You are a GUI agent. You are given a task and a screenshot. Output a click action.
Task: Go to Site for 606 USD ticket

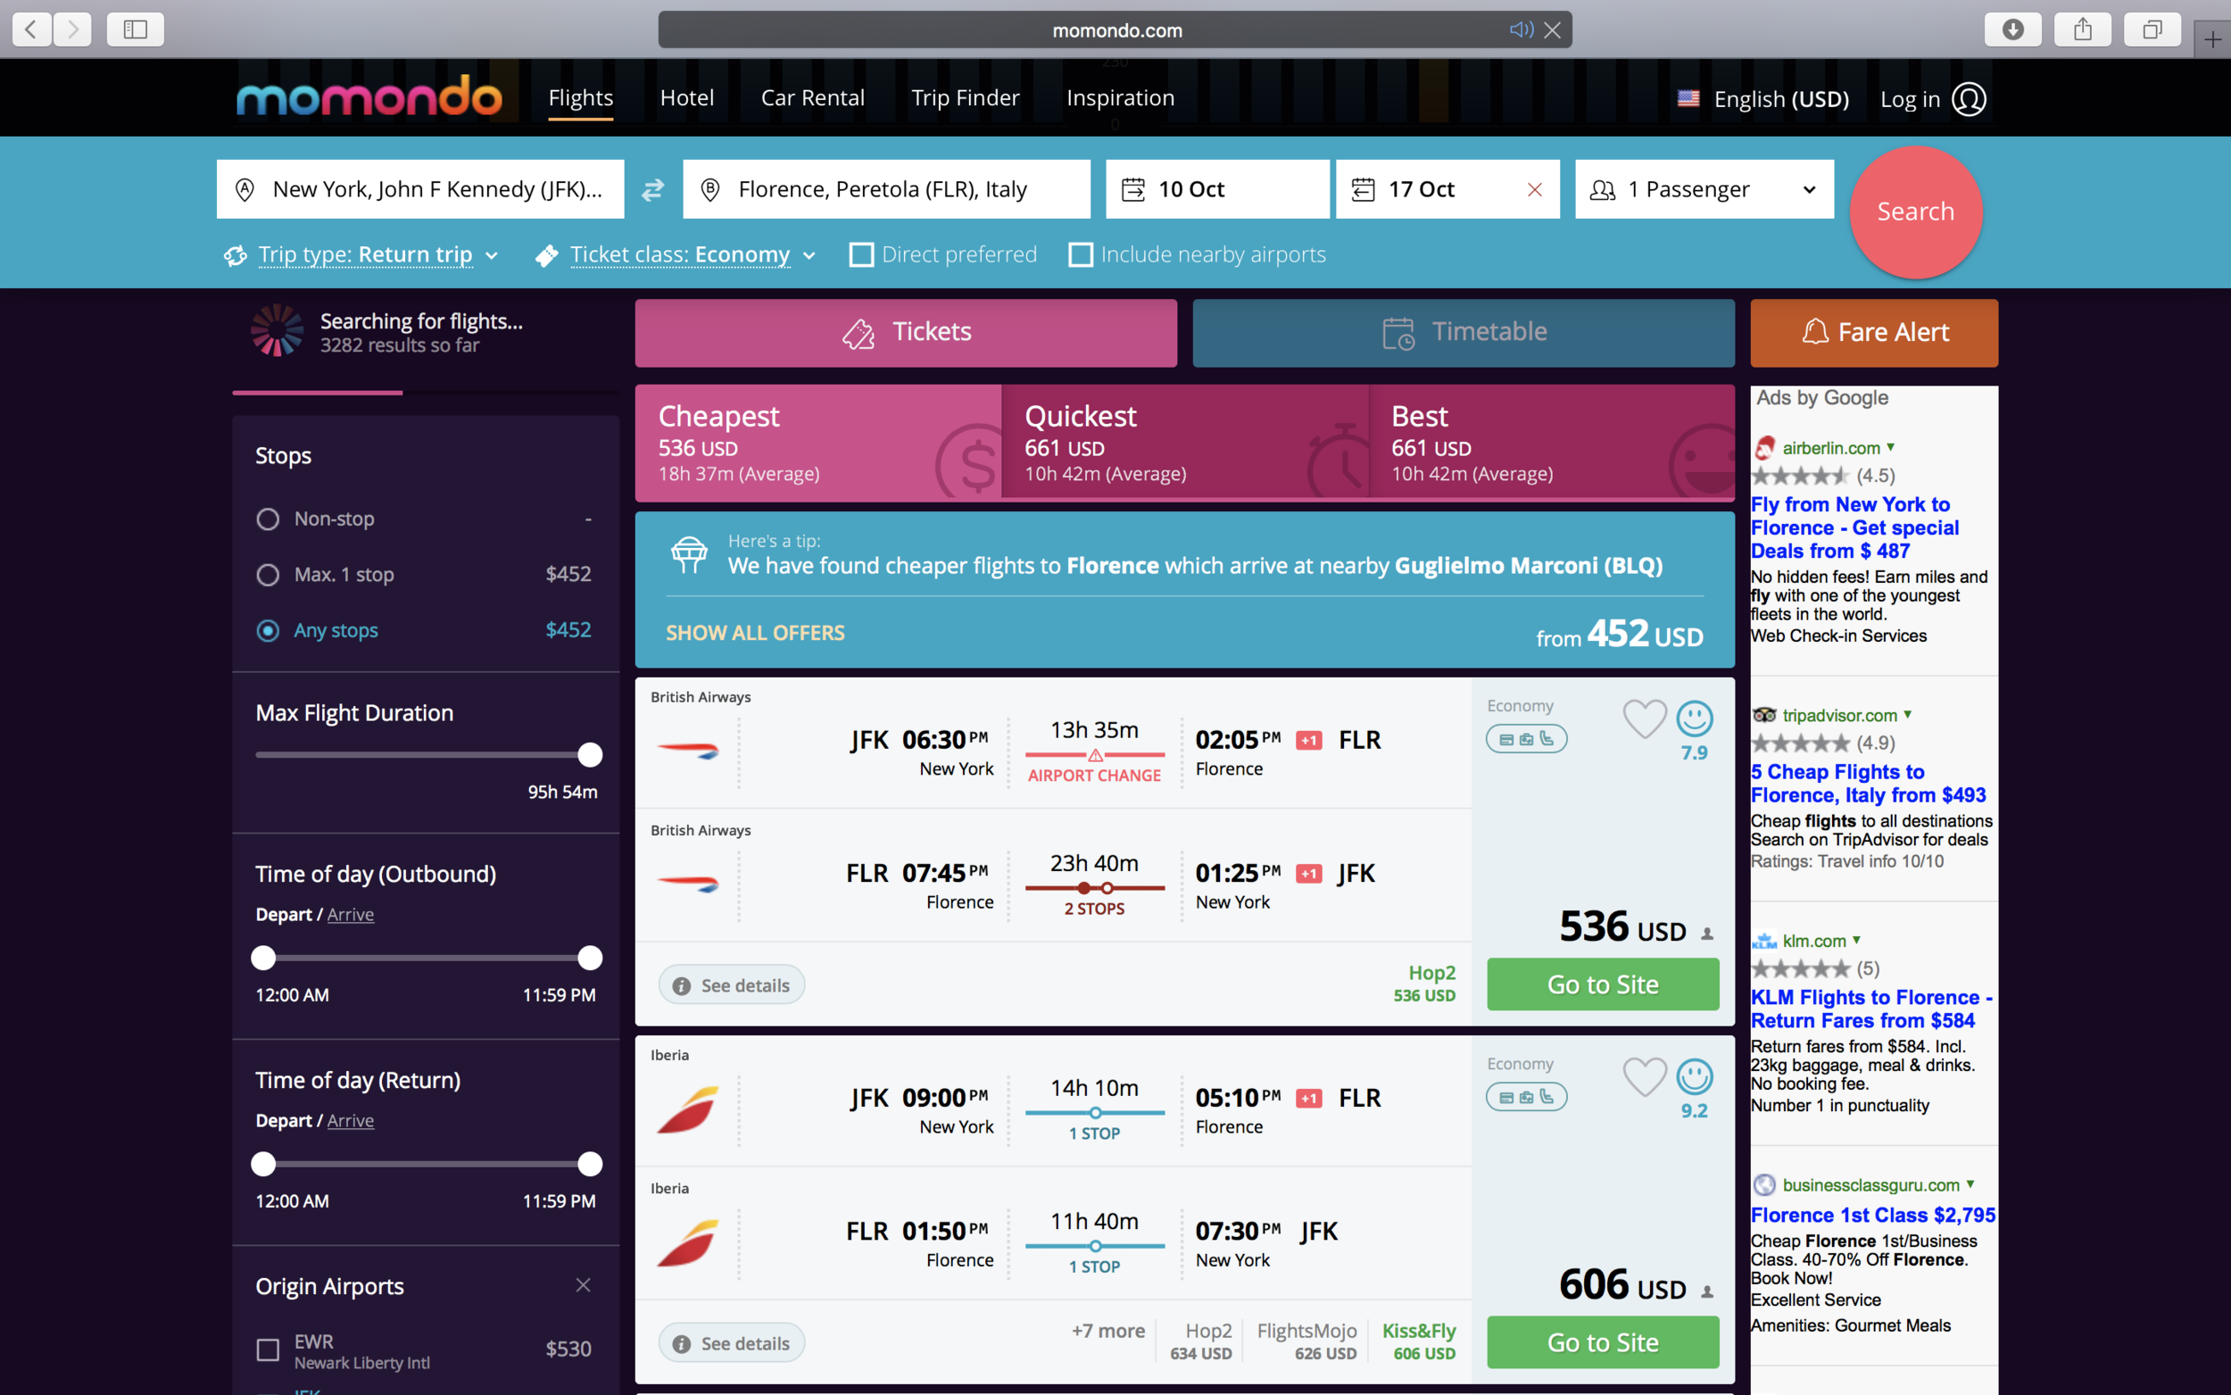pyautogui.click(x=1603, y=1342)
